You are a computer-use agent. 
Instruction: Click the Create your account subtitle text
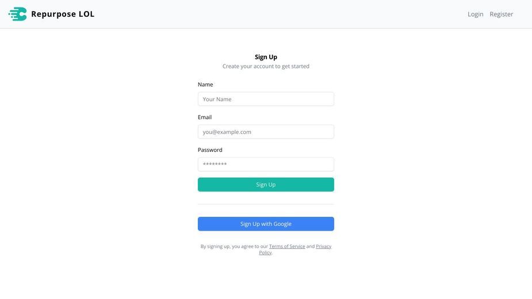pyautogui.click(x=266, y=66)
